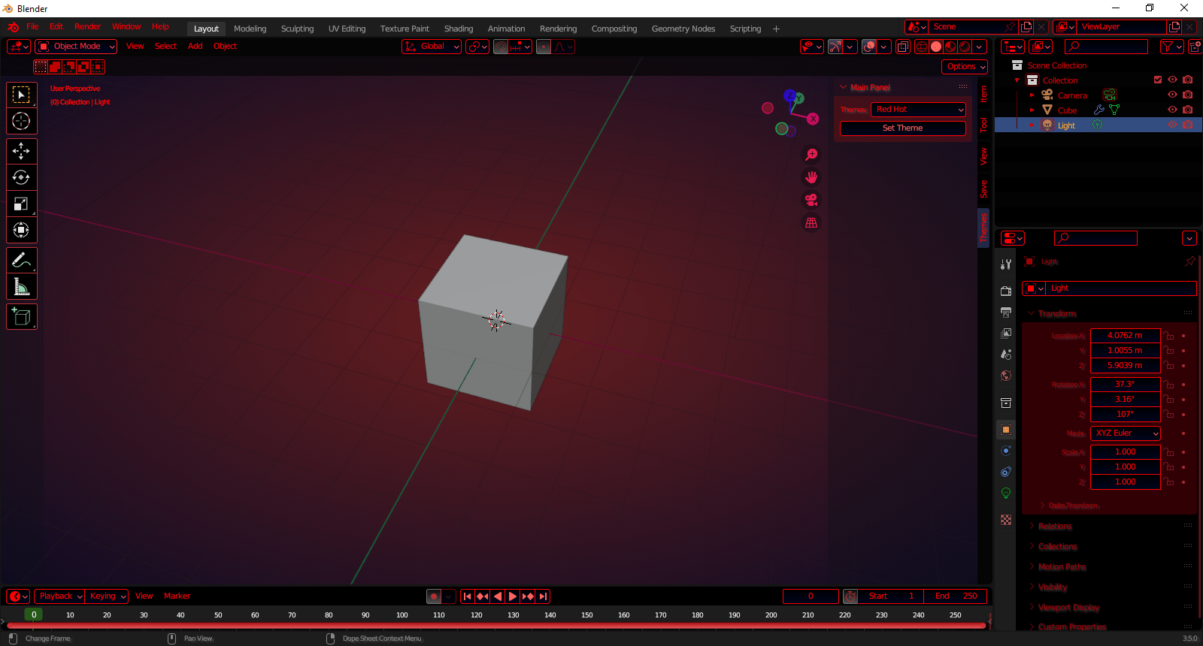The width and height of the screenshot is (1203, 646).
Task: Click the current frame field showing 0
Action: (811, 596)
